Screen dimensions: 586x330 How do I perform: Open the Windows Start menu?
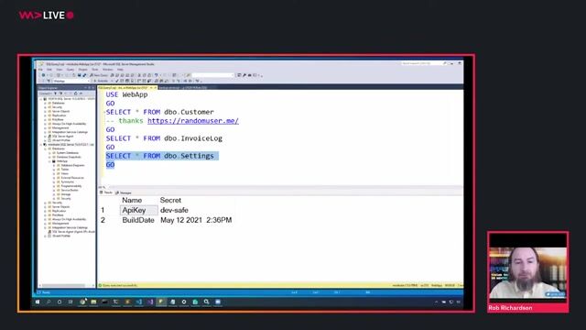[x=38, y=302]
